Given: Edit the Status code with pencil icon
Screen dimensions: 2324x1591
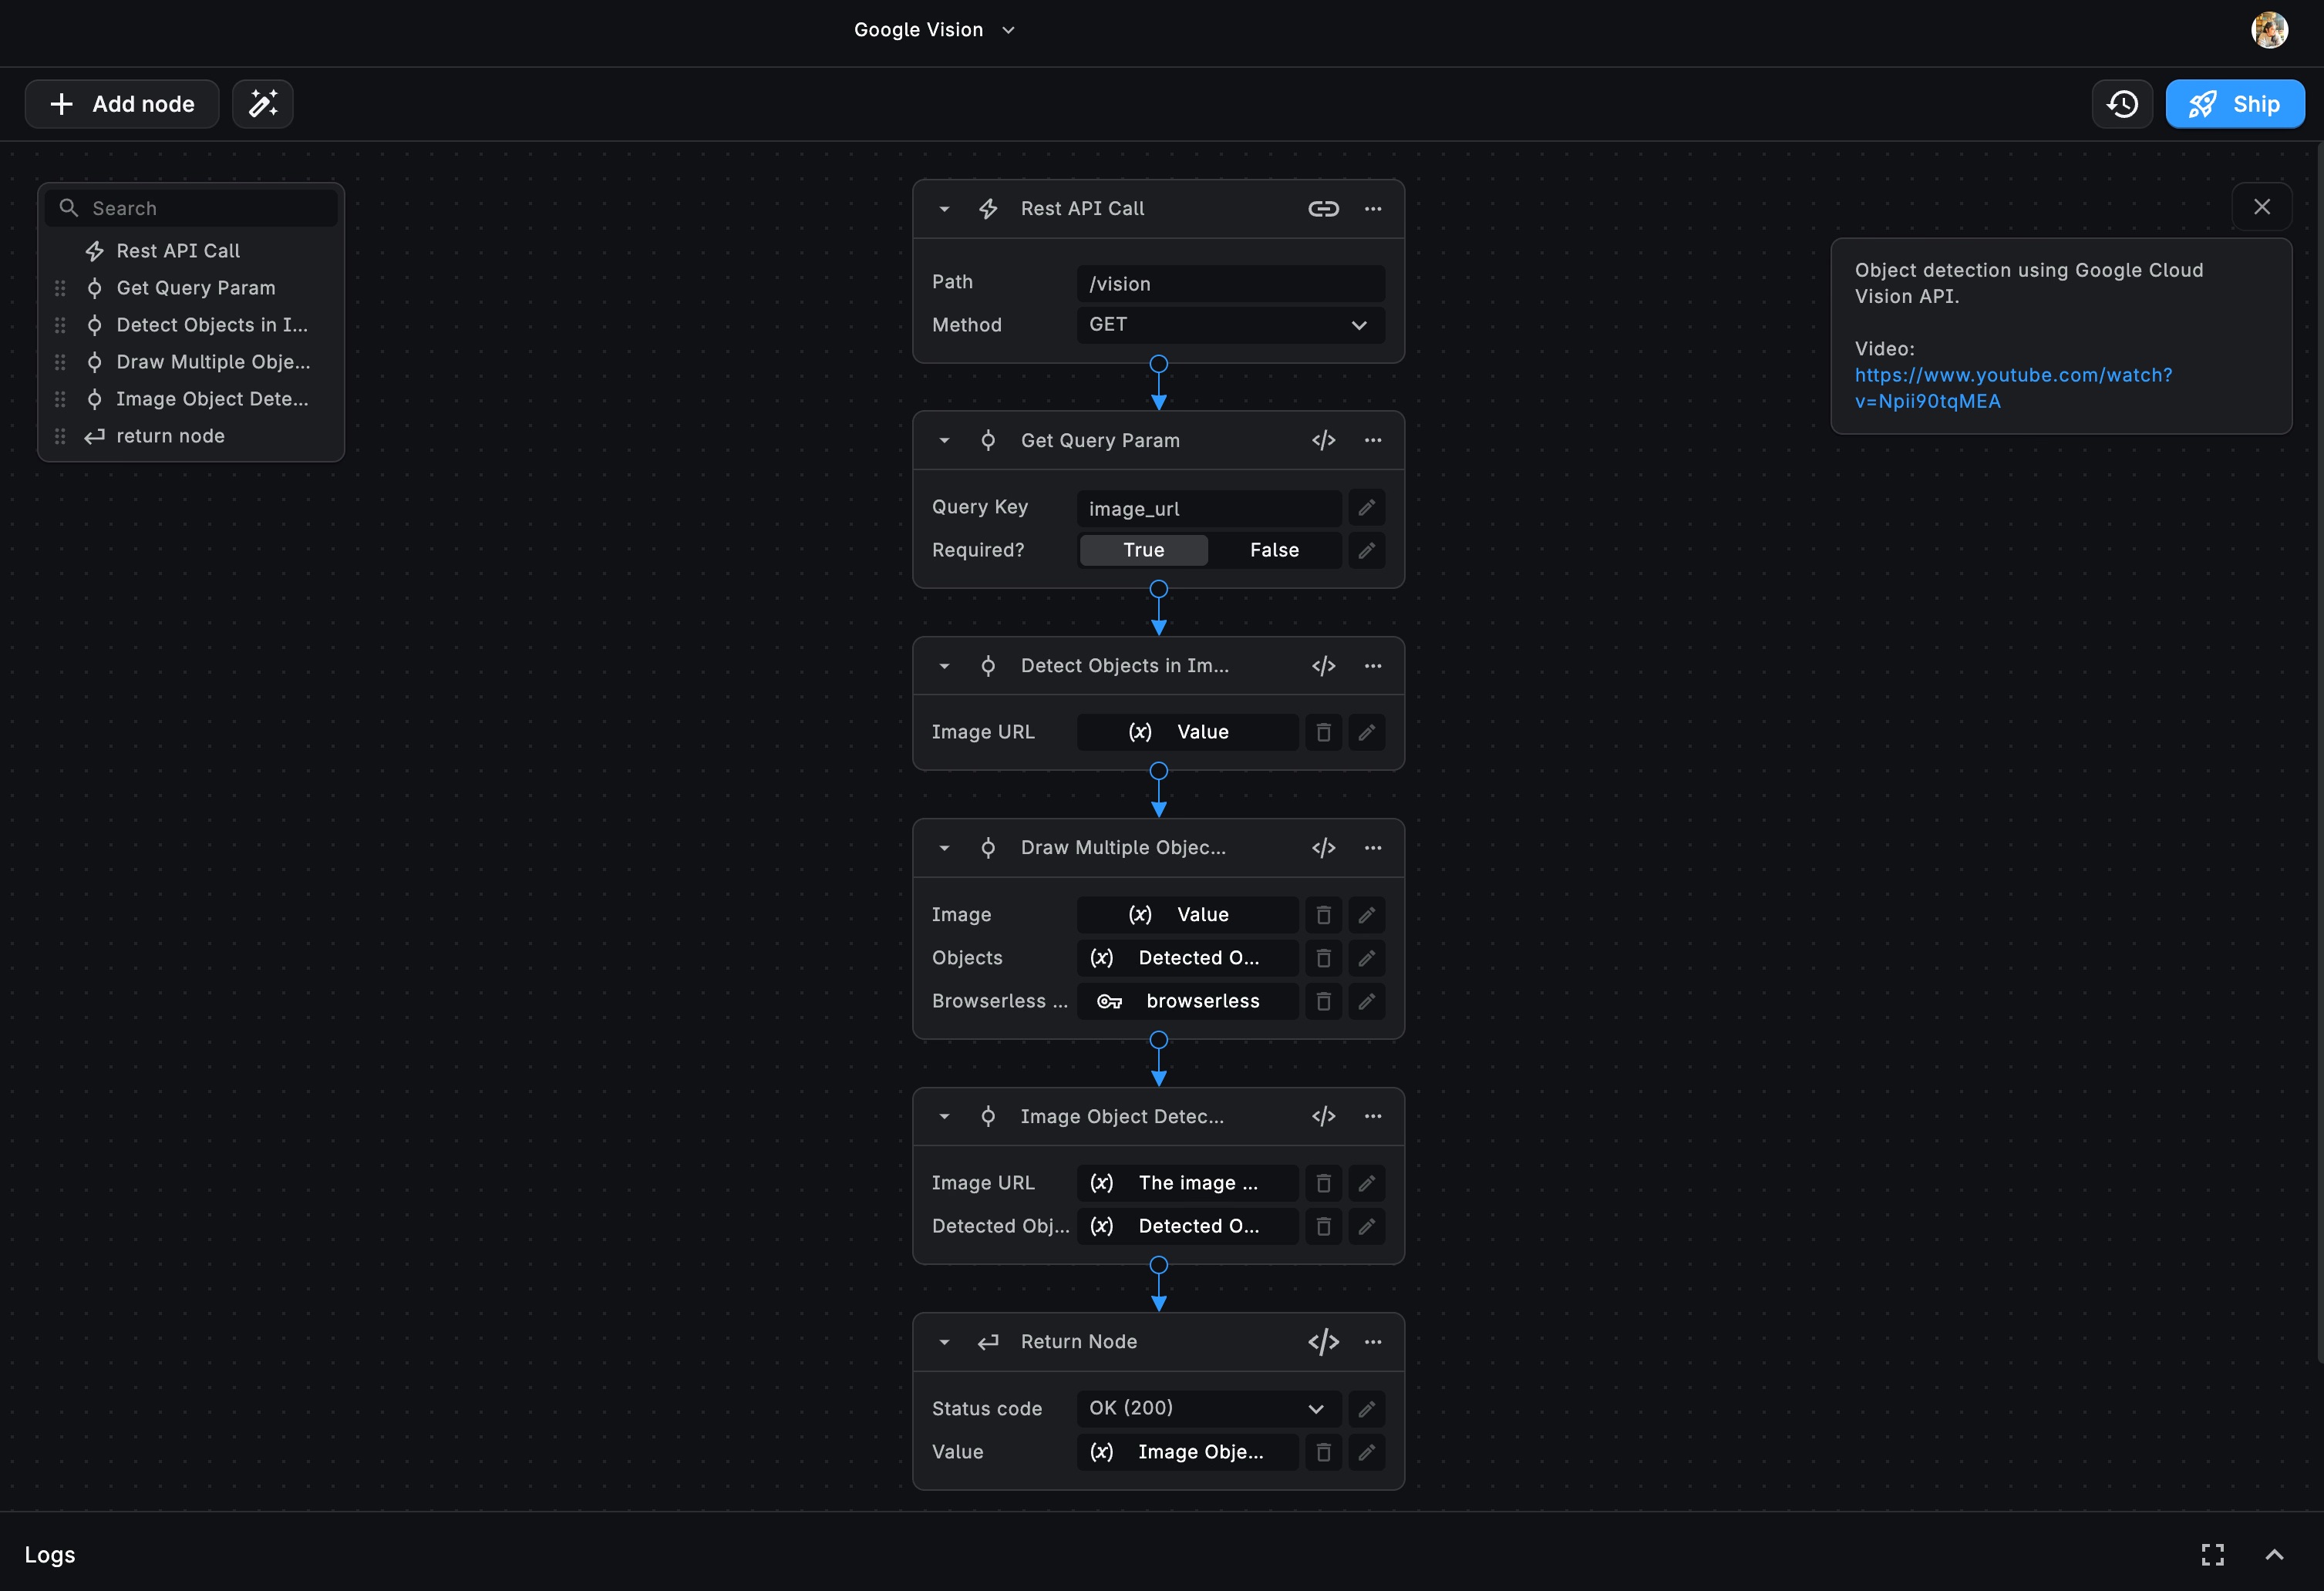Looking at the screenshot, I should click(x=1366, y=1408).
